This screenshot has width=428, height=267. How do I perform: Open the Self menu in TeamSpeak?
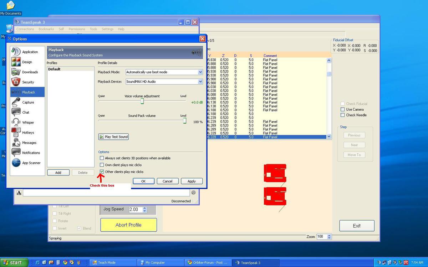click(x=61, y=29)
